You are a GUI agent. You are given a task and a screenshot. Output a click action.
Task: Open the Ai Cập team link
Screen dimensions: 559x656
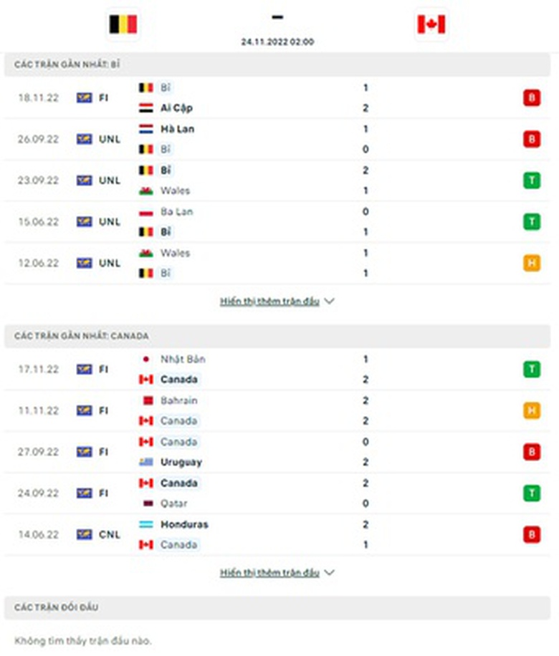point(176,108)
